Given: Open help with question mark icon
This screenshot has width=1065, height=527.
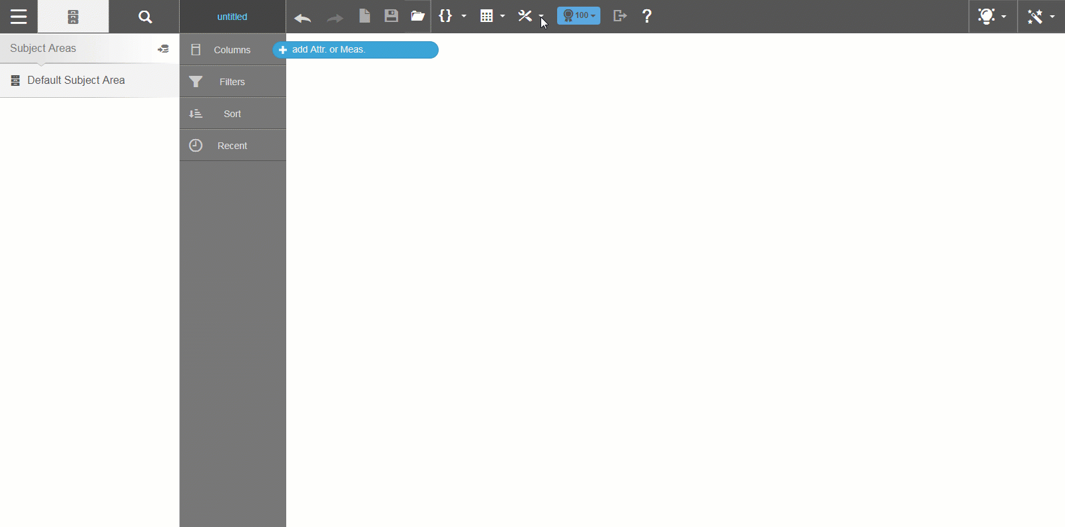Looking at the screenshot, I should (x=647, y=16).
